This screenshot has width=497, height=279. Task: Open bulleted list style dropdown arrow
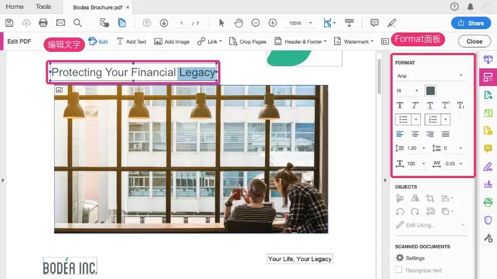pyautogui.click(x=416, y=120)
